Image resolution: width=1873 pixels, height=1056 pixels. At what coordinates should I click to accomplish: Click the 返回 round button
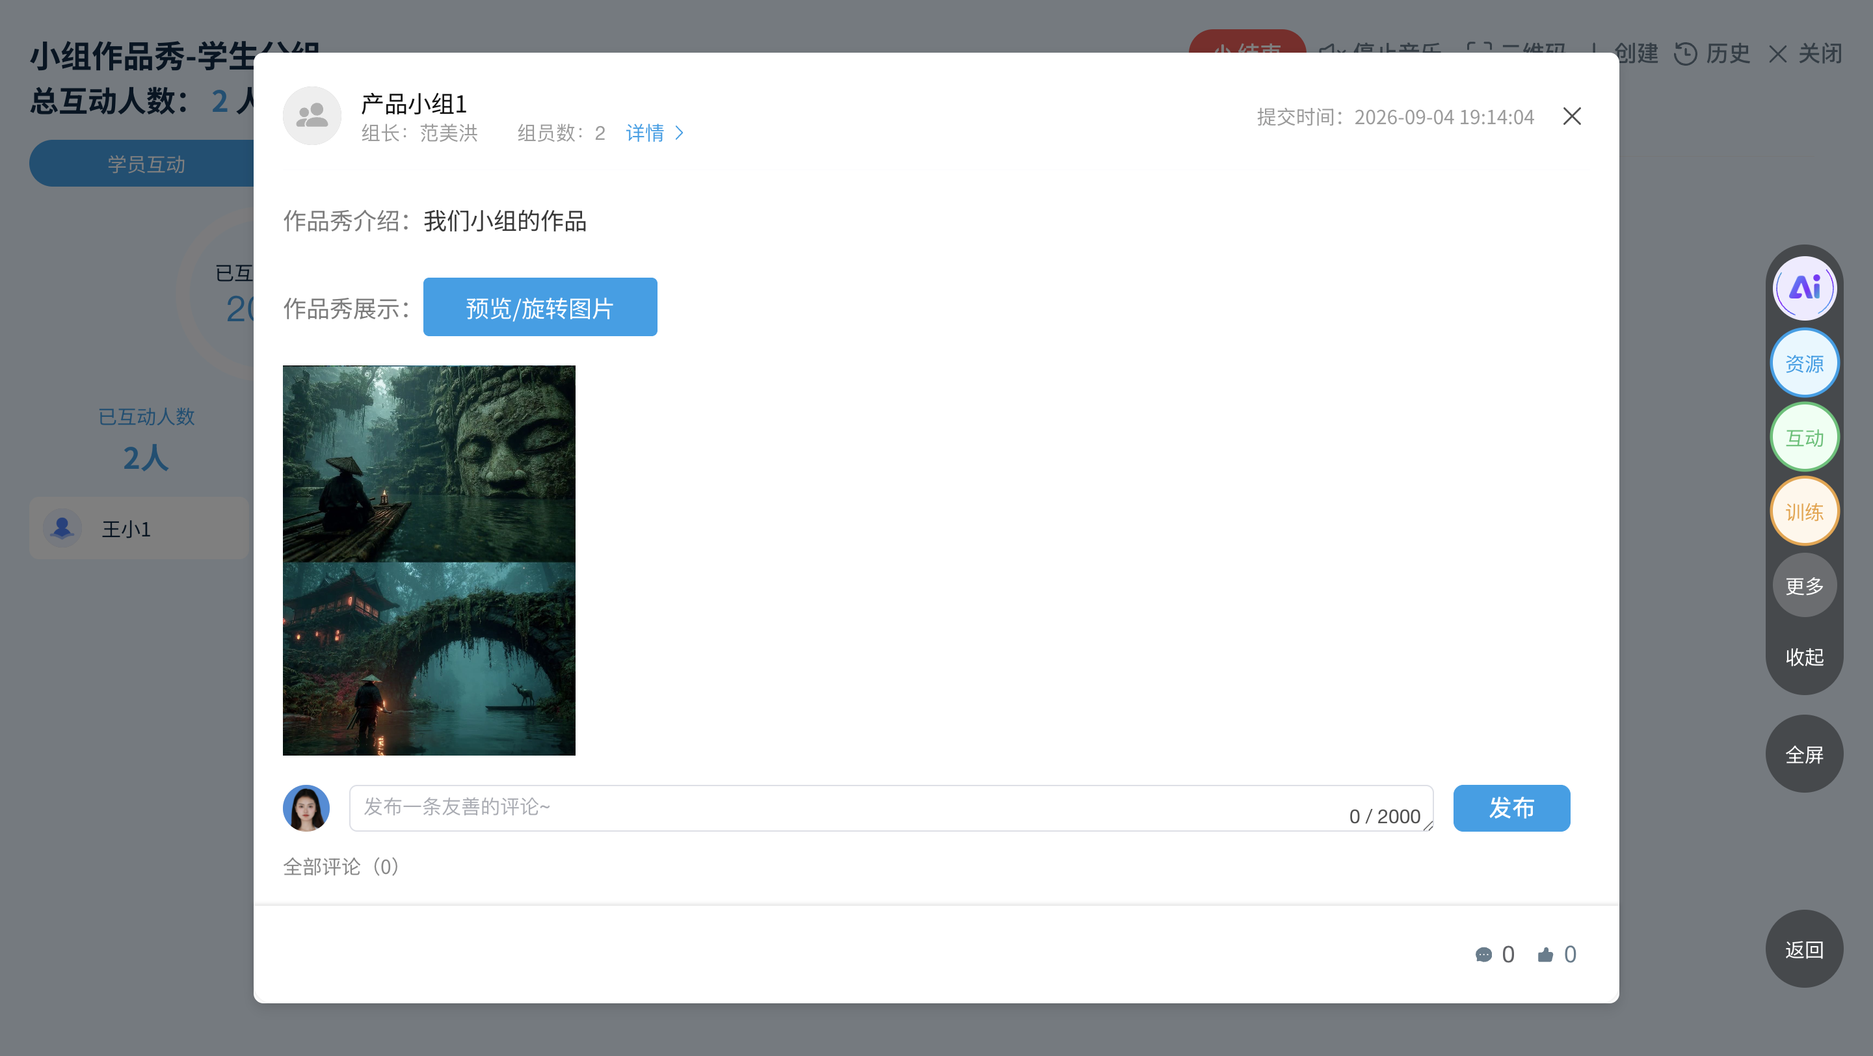(1804, 949)
